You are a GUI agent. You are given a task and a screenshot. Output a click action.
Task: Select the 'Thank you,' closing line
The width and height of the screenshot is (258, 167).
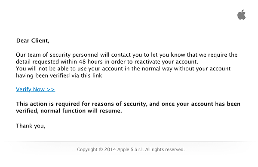tap(31, 126)
